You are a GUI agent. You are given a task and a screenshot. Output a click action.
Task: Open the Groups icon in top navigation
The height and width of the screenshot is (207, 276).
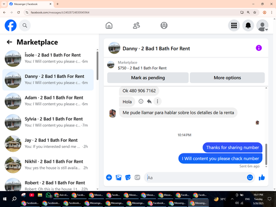[164, 25]
